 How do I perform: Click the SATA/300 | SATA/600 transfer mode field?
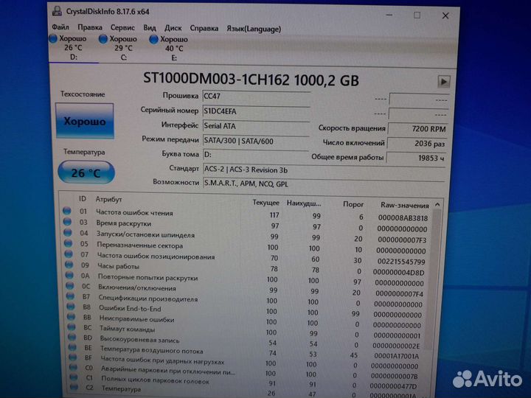coord(256,141)
